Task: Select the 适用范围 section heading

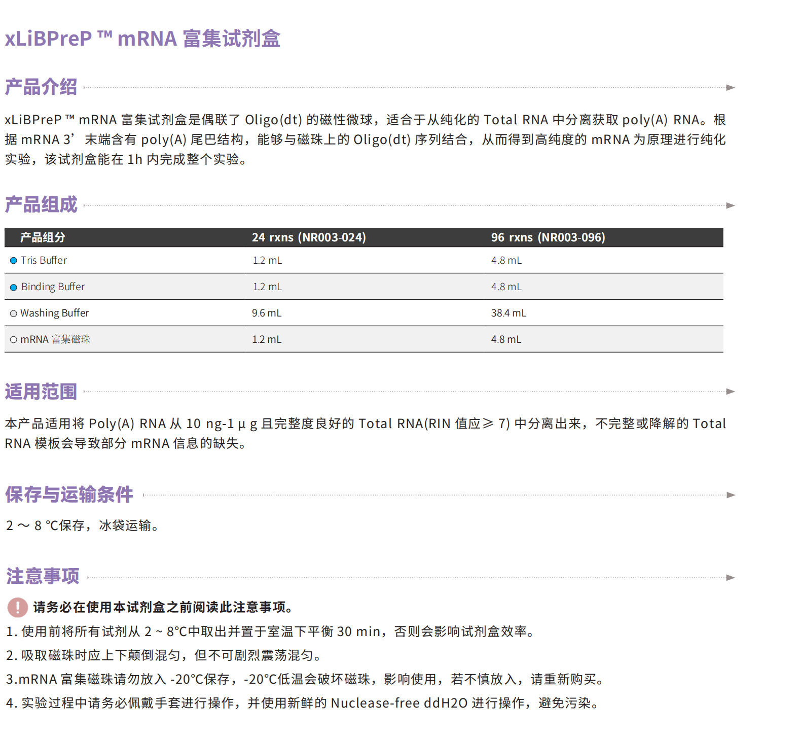Action: tap(41, 392)
